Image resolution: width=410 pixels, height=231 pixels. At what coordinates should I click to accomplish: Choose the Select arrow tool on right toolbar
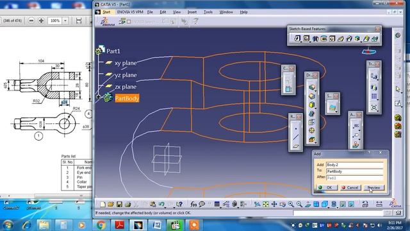pyautogui.click(x=398, y=89)
